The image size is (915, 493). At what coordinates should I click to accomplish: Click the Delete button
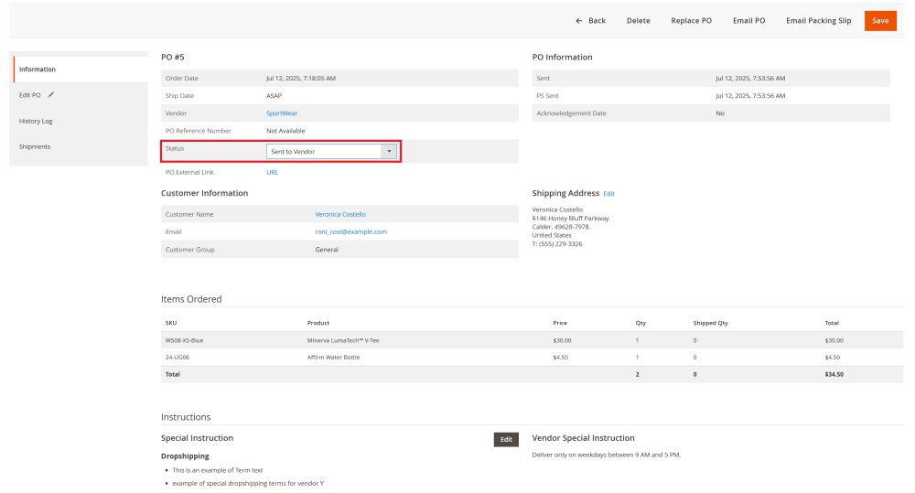638,21
